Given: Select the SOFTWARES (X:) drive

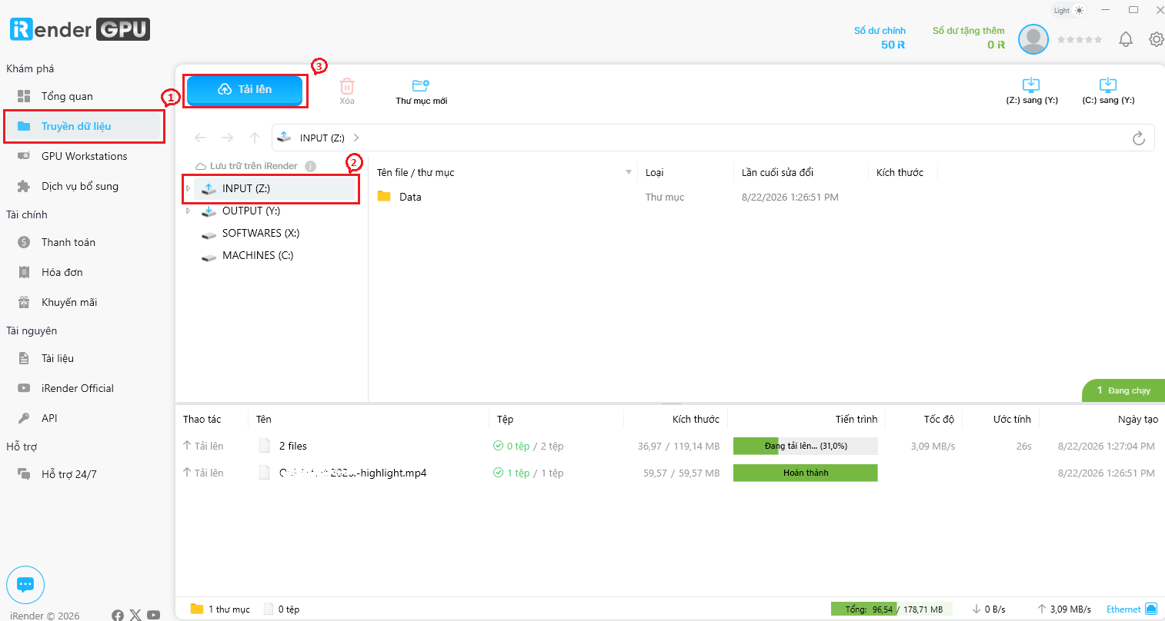Looking at the screenshot, I should 260,233.
